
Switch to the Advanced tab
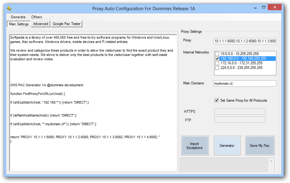41,24
